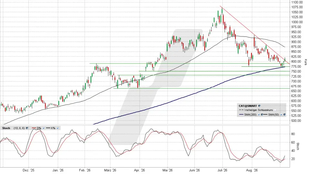Toggle the SMA(50) checkmark
Screen dimensions: 310x174
[x=281, y=115]
